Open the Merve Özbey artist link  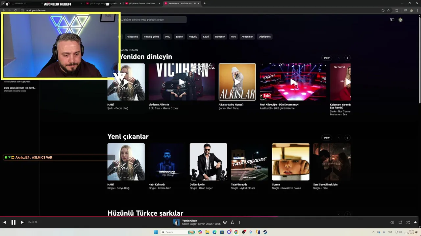pyautogui.click(x=170, y=108)
